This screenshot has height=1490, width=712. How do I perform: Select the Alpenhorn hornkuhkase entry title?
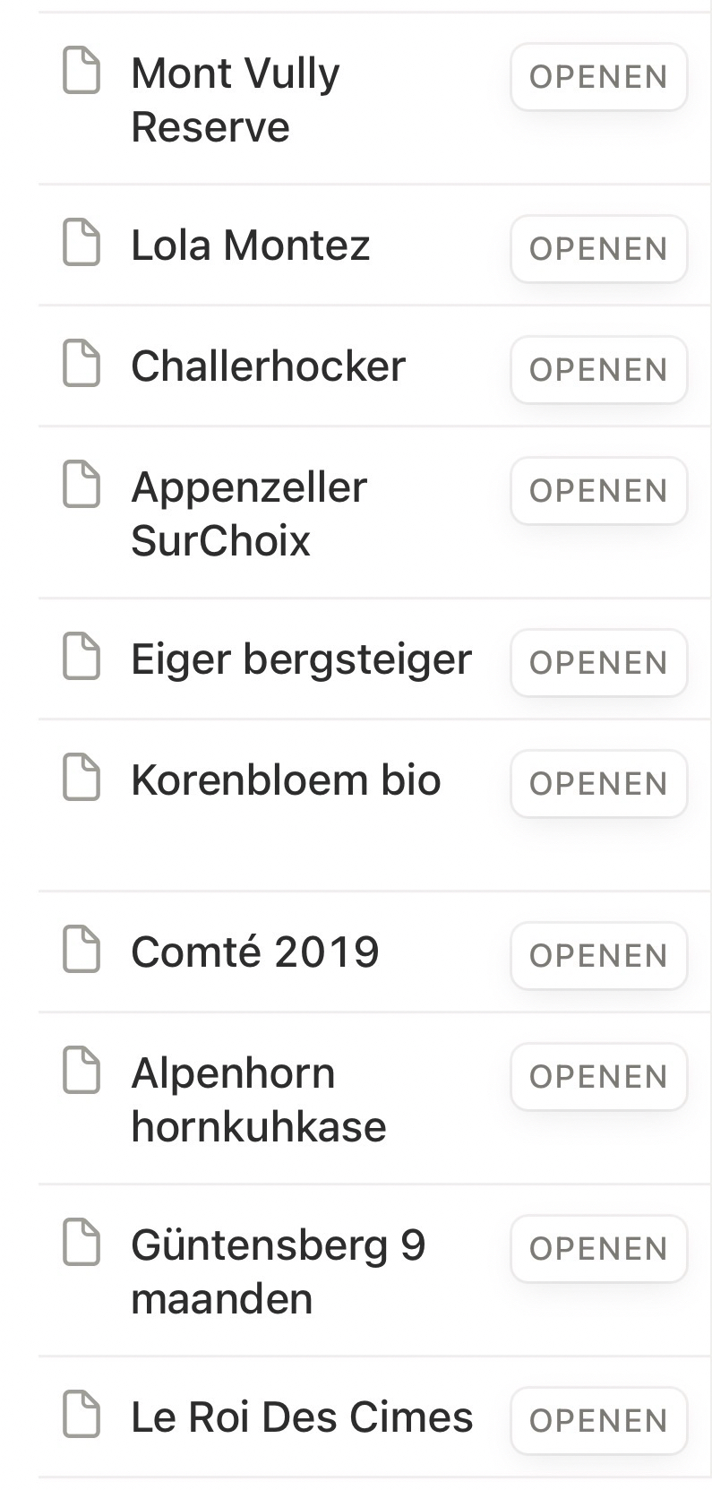(x=258, y=1099)
